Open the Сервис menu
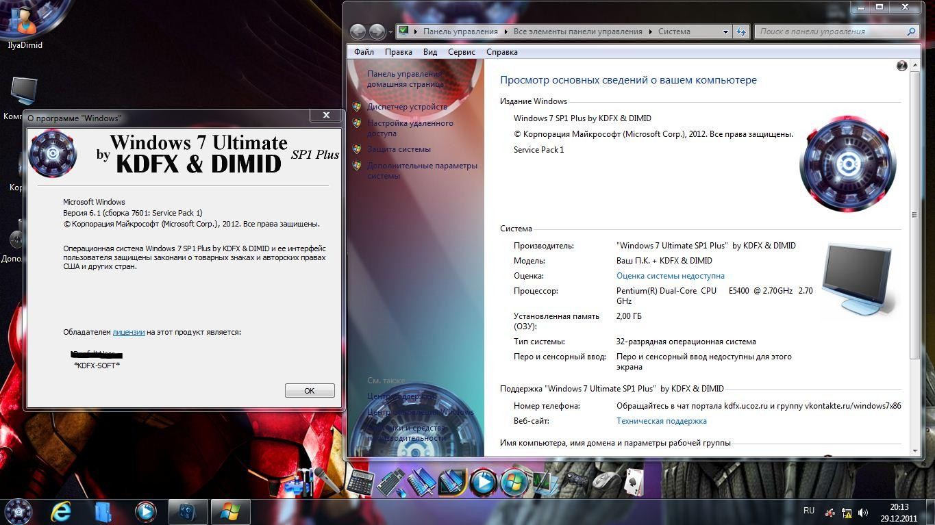Screen dimensions: 935x525 tap(462, 52)
